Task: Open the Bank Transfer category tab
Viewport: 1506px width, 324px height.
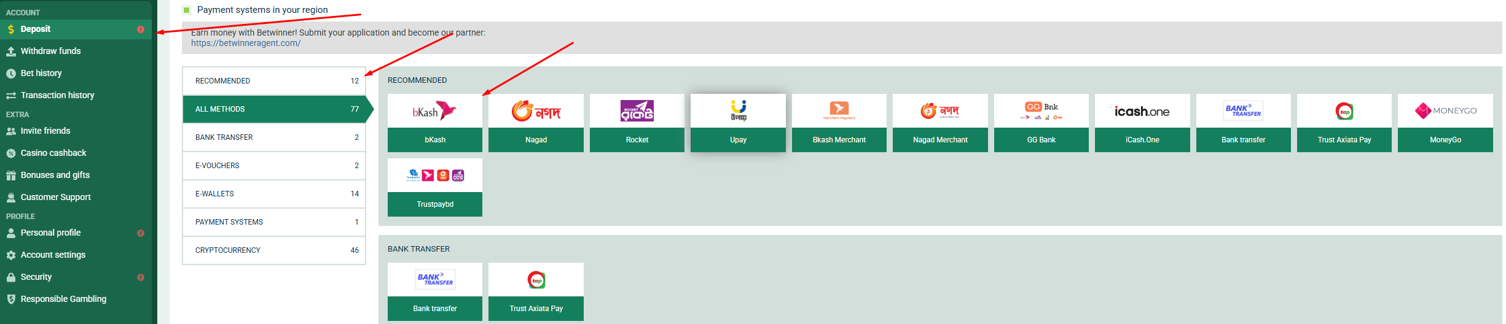Action: [274, 137]
